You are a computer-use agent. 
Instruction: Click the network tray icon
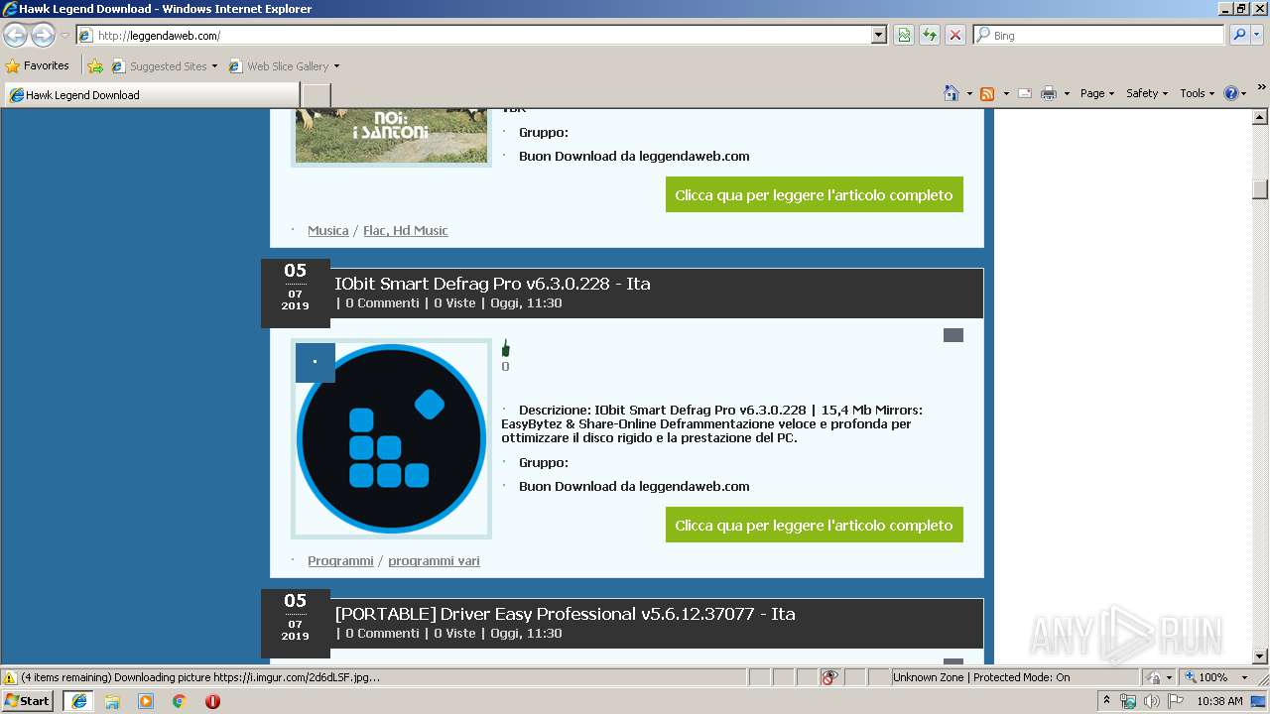pyautogui.click(x=1128, y=701)
